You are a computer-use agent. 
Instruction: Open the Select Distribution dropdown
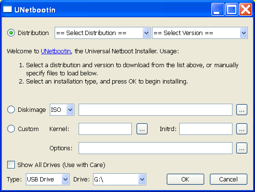click(x=103, y=33)
